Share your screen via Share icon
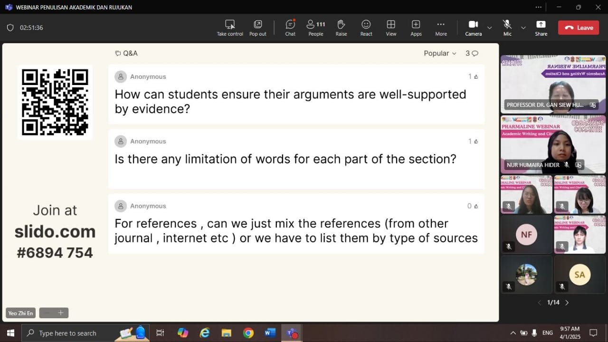The height and width of the screenshot is (342, 608). (x=541, y=28)
